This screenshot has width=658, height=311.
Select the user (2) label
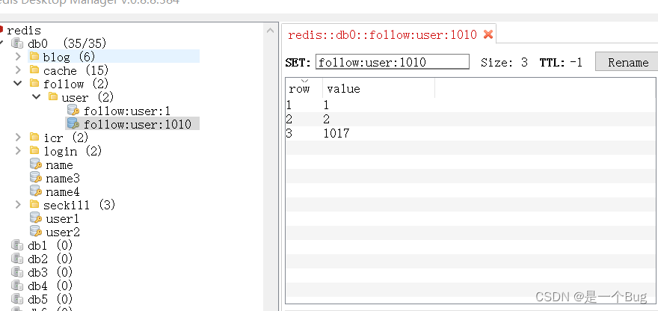click(x=87, y=97)
